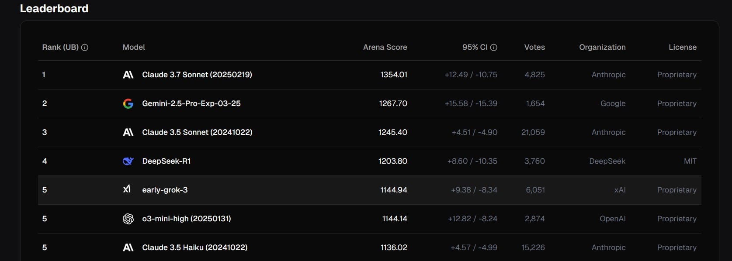Open the DeepSeek-R1 model link

pos(167,161)
